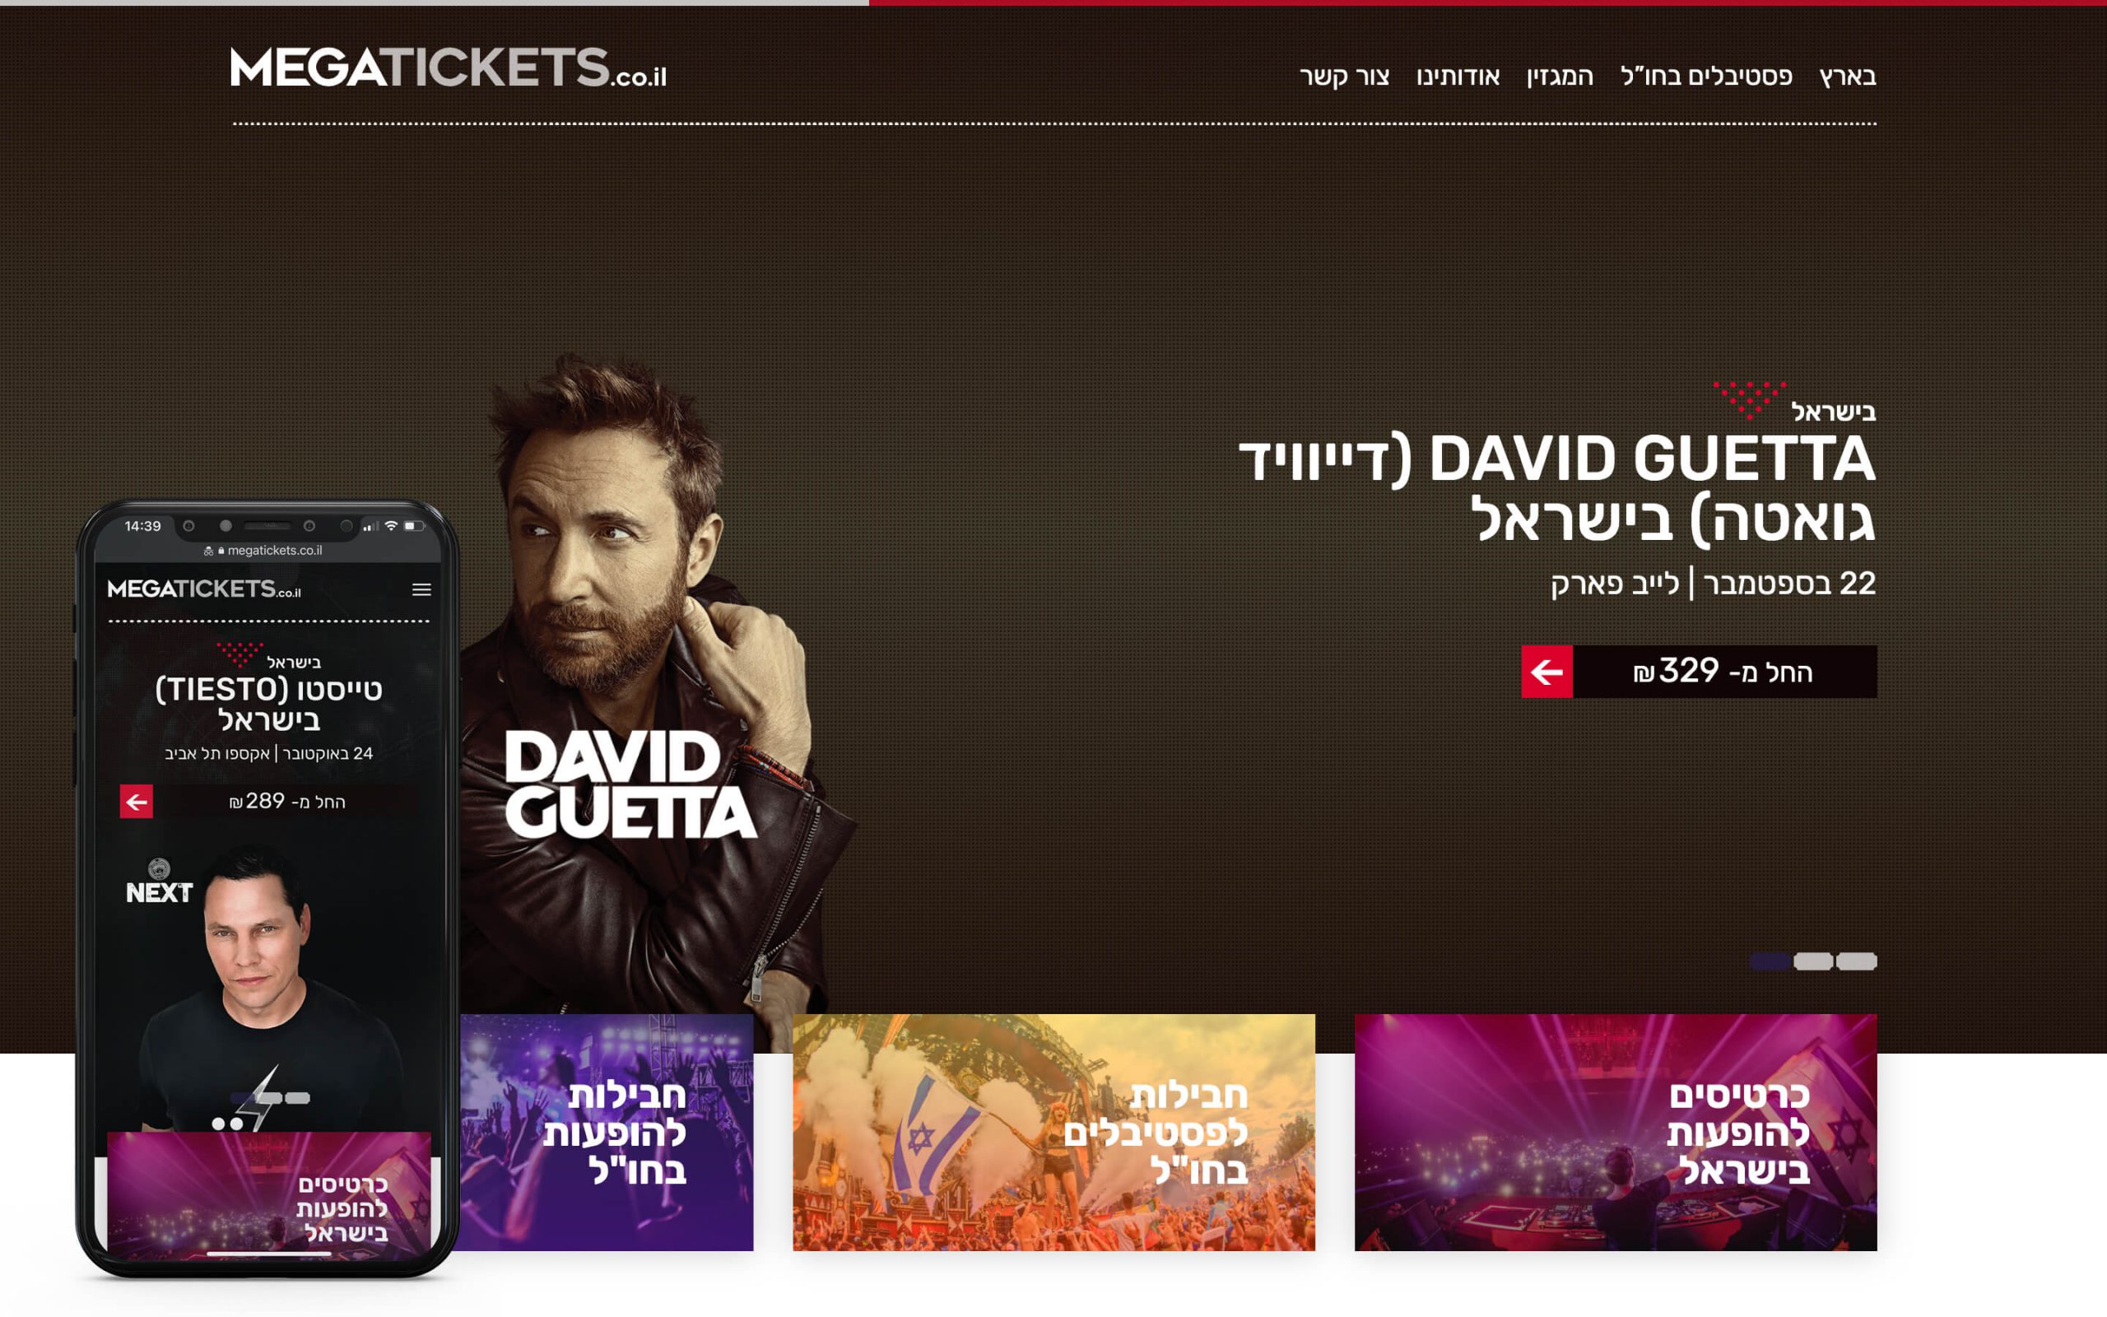Open the hamburger menu on the phone mockup

point(421,589)
